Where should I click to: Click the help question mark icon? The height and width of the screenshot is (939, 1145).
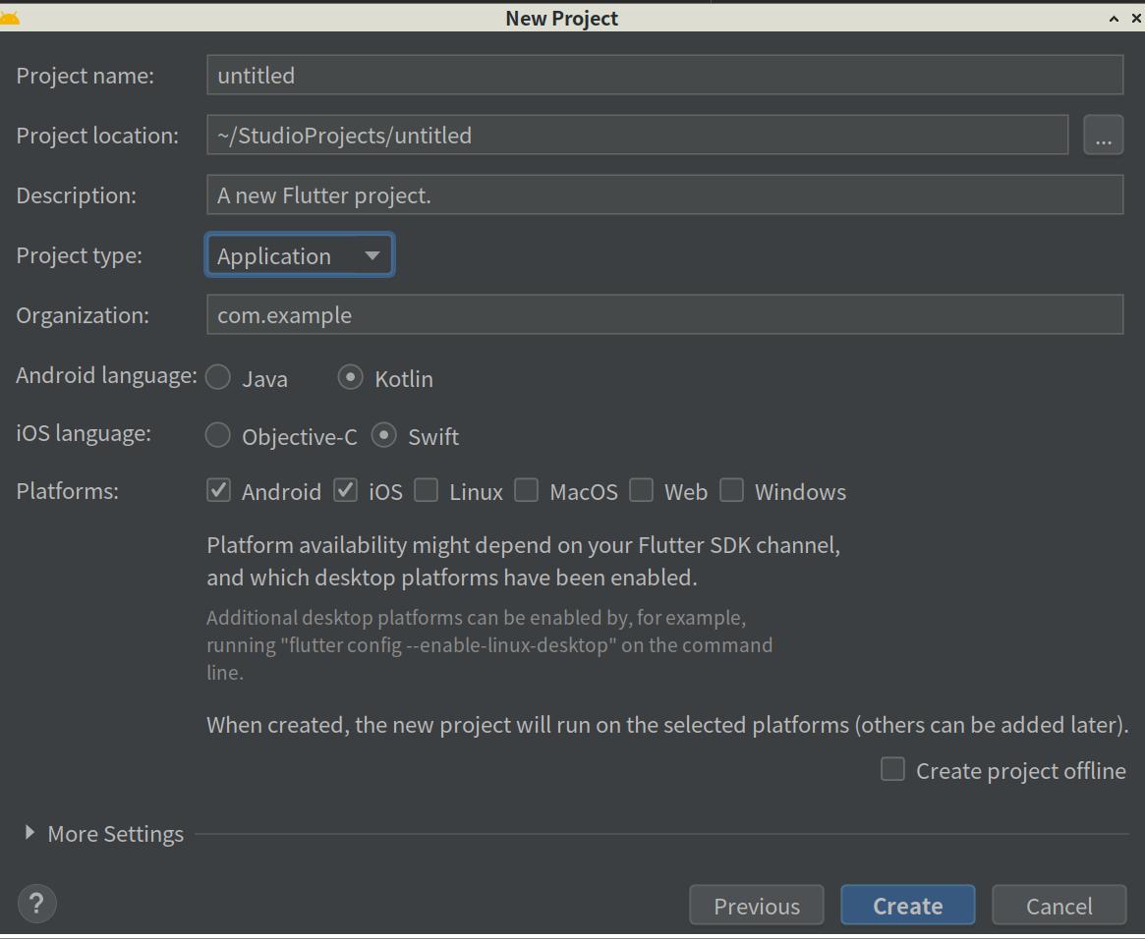(x=37, y=903)
